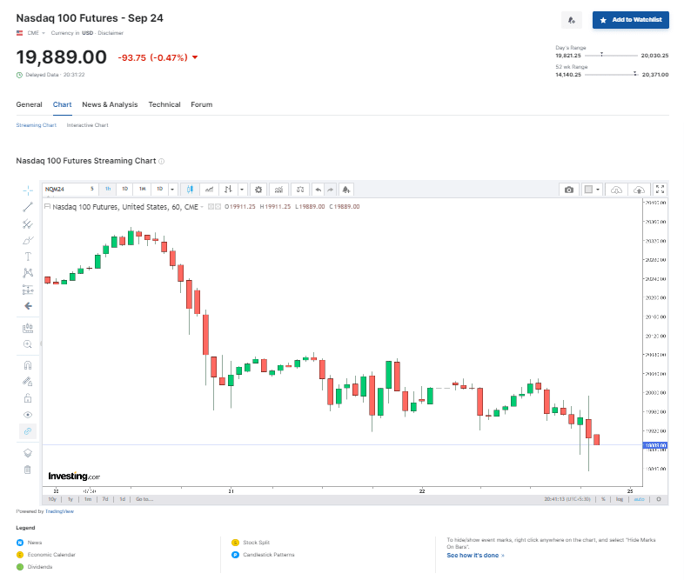Toggle lock all drawing tools
This screenshot has height=580, width=684.
click(x=28, y=398)
